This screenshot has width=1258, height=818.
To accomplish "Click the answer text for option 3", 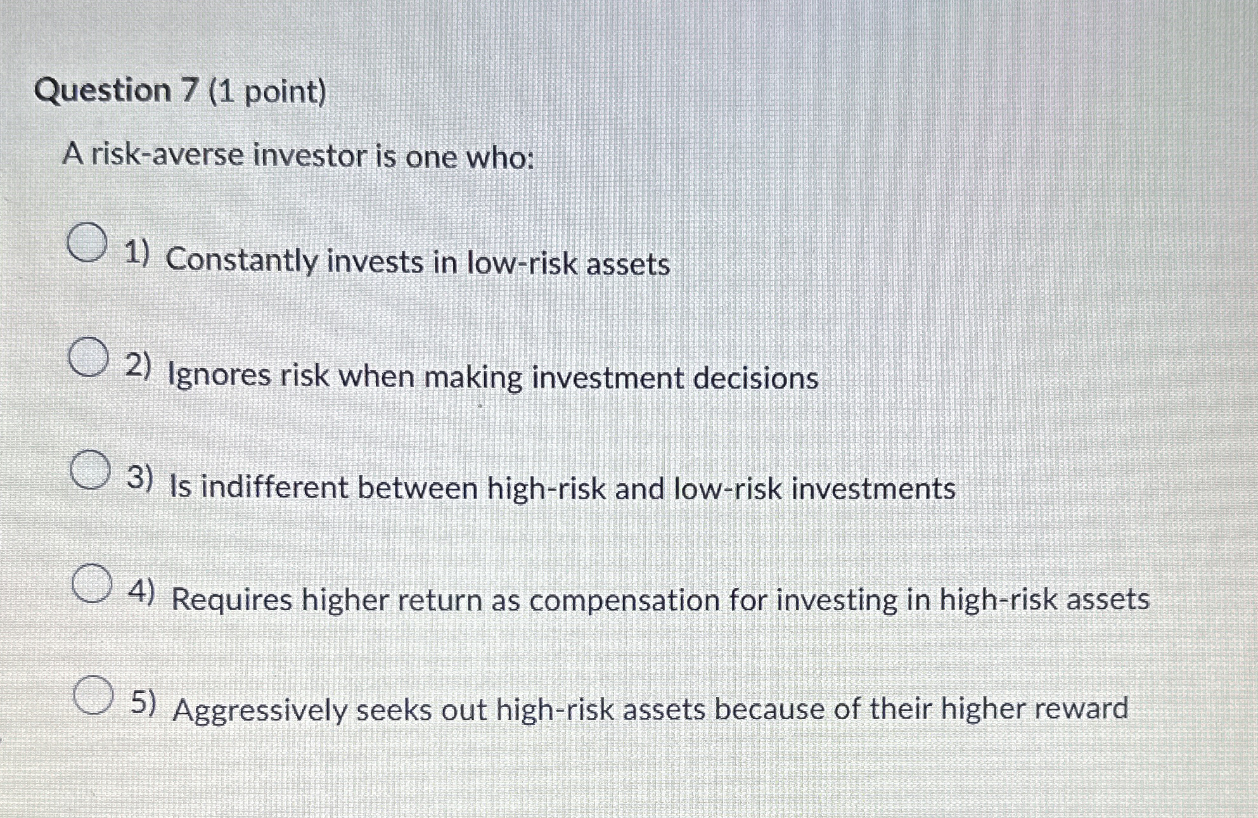I will pyautogui.click(x=562, y=488).
